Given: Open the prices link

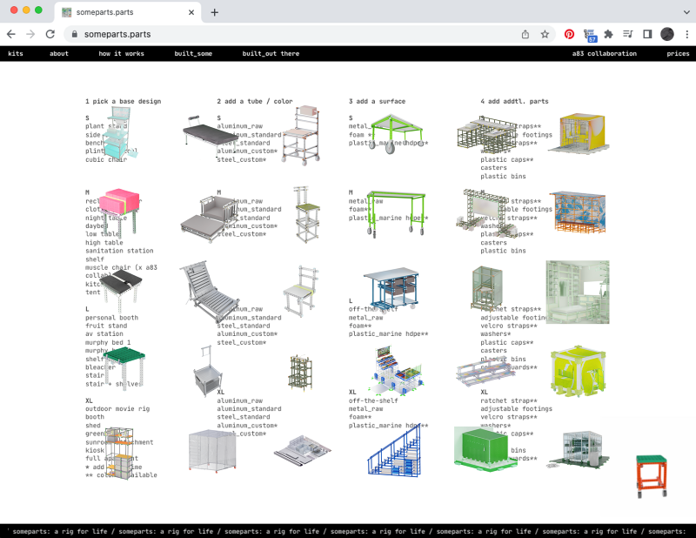Looking at the screenshot, I should 678,54.
